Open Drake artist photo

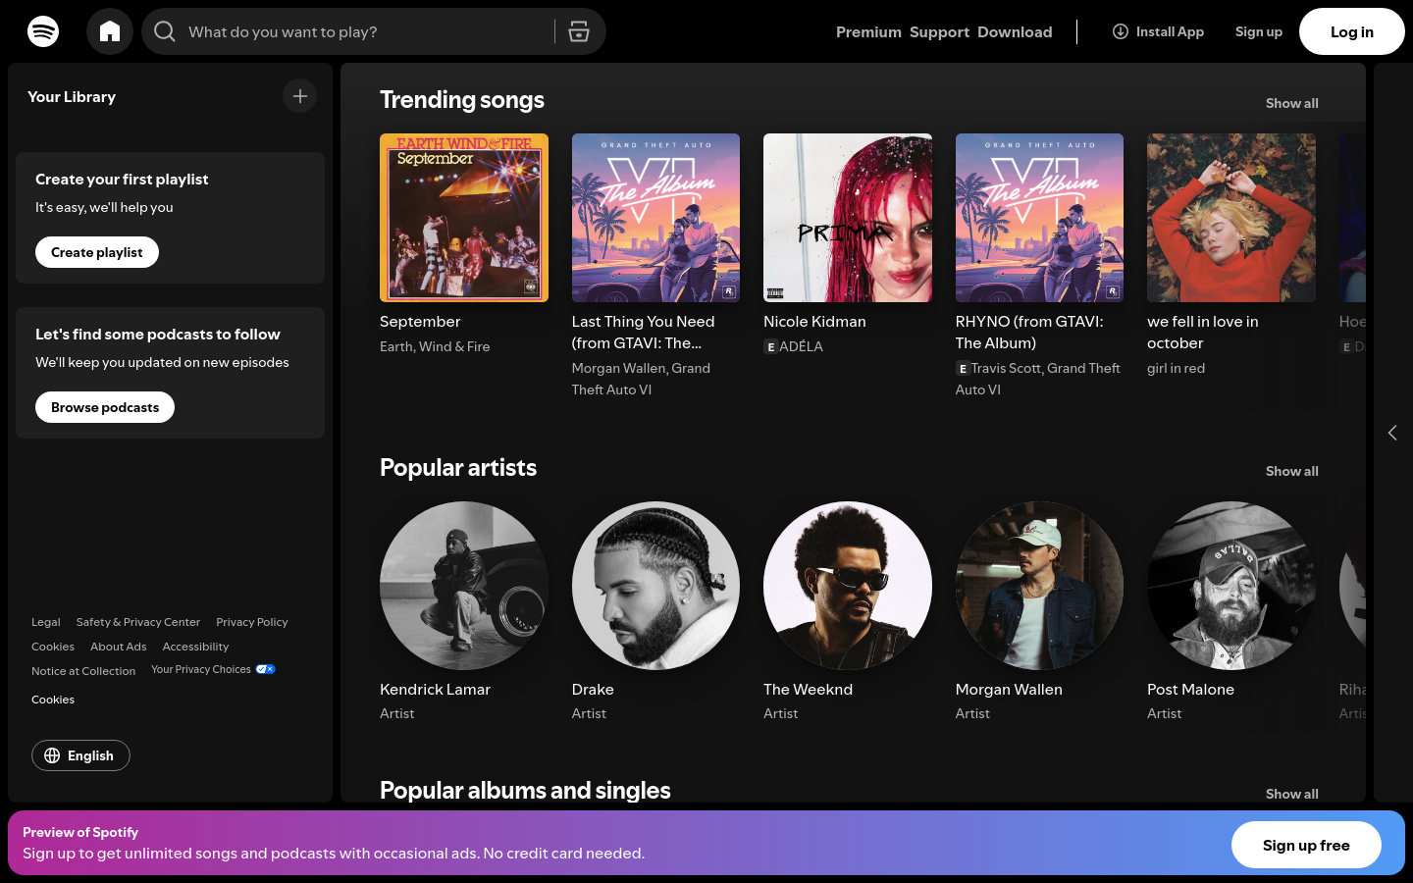(x=655, y=586)
